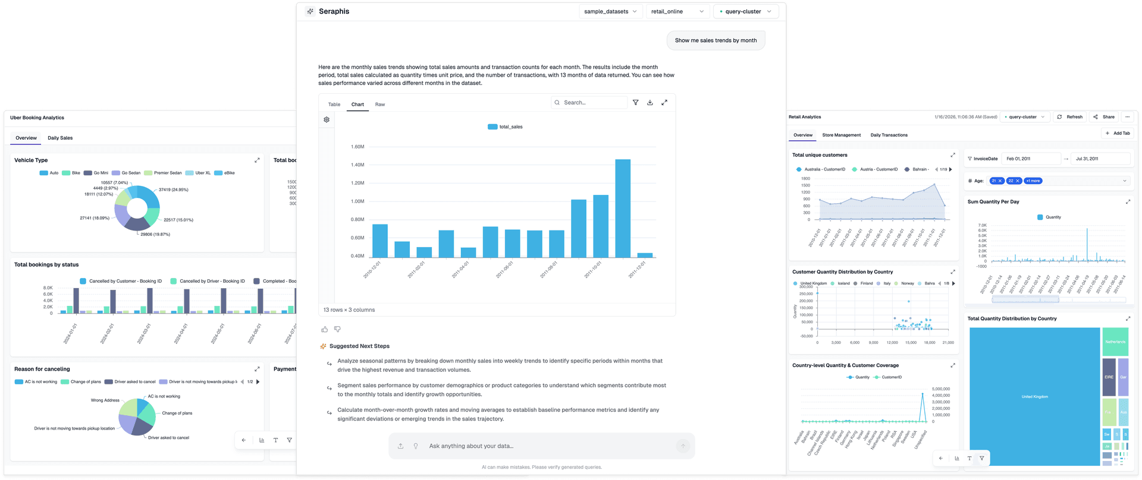The height and width of the screenshot is (480, 1142).
Task: Expand the Vehicle Type chart
Action: point(257,160)
